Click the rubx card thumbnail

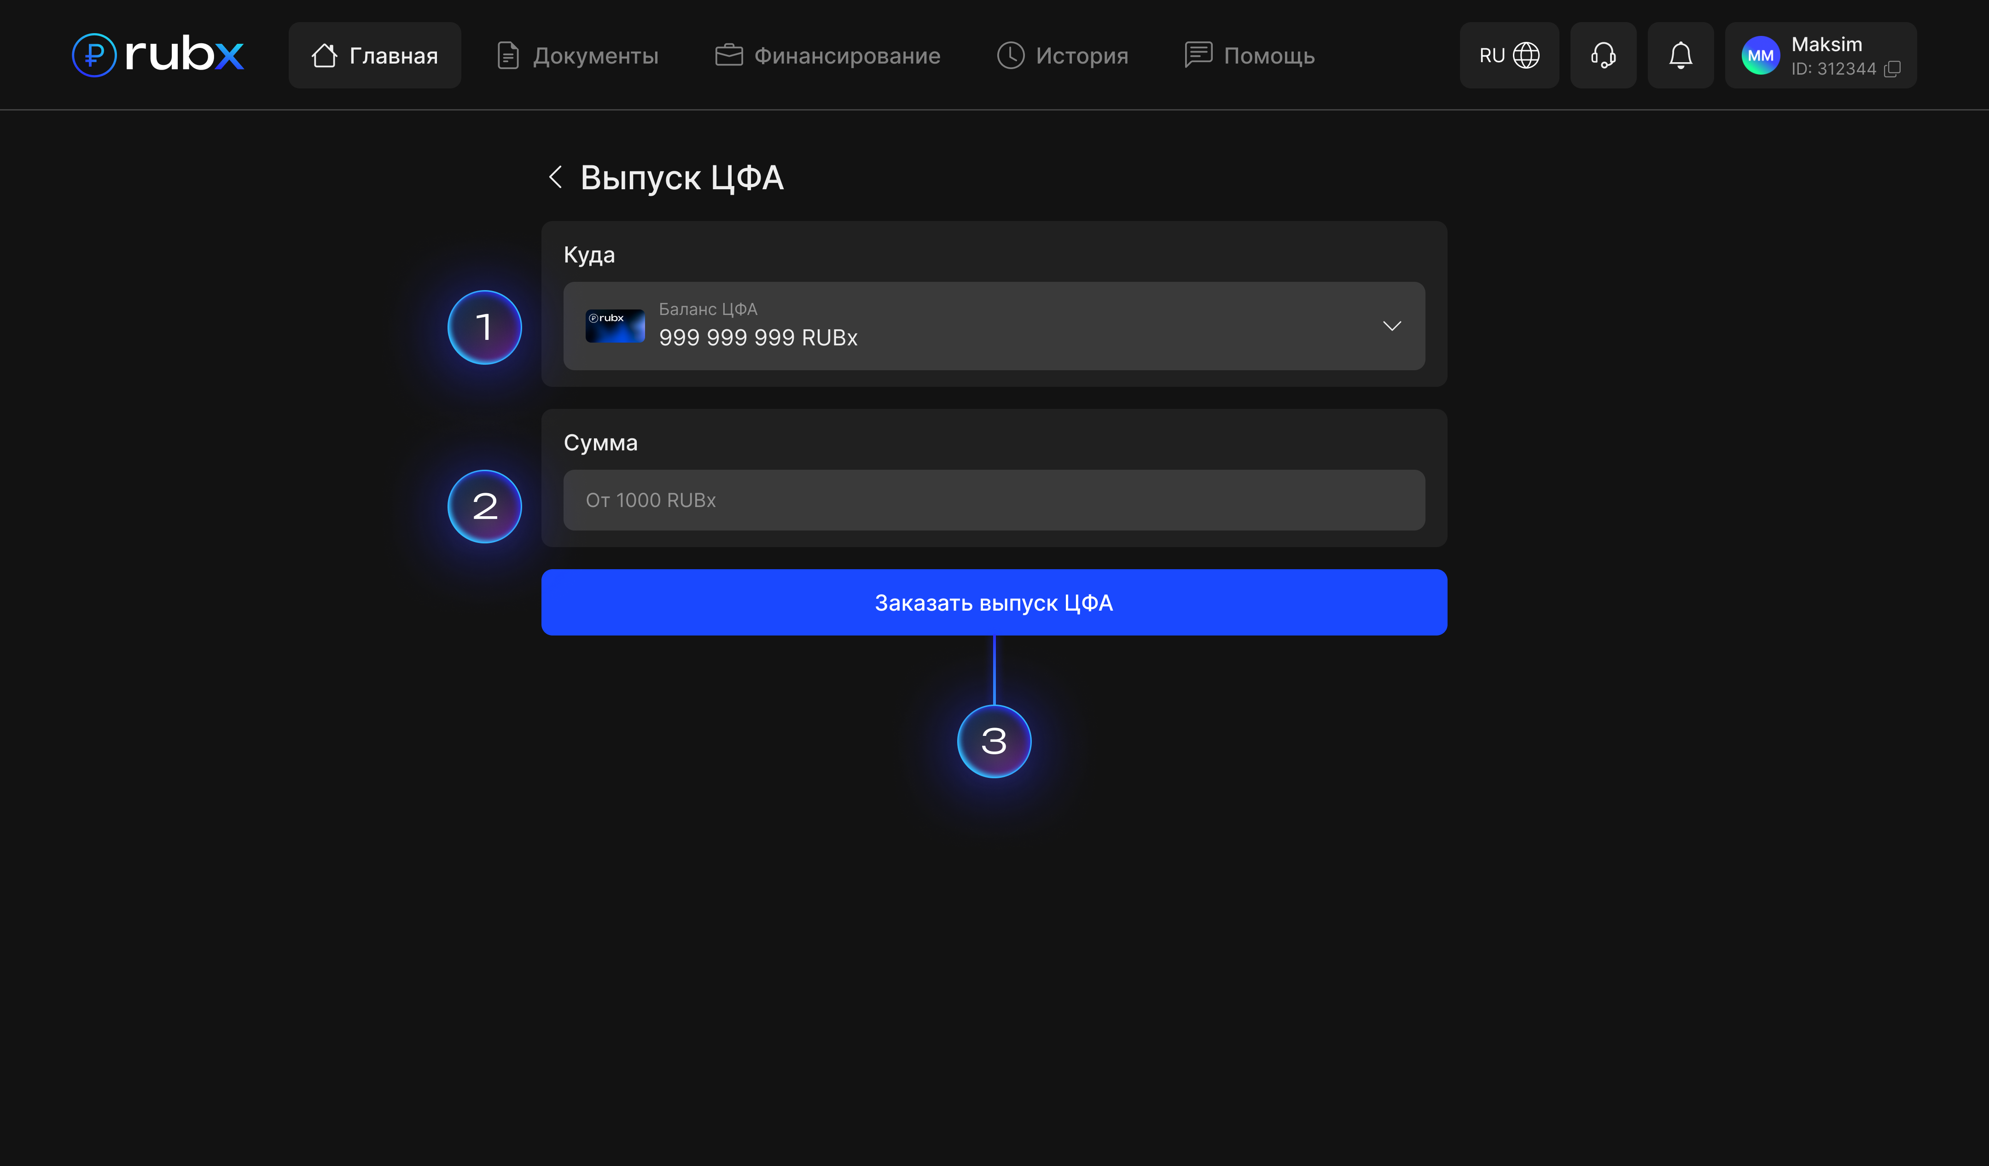615,326
